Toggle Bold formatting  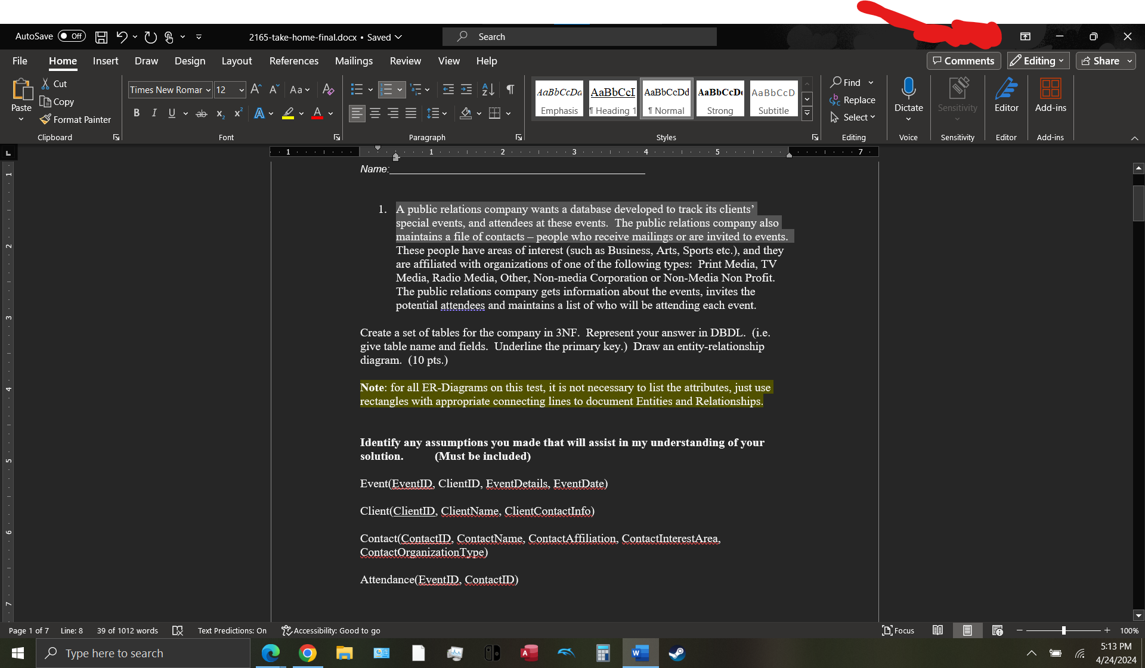[137, 113]
